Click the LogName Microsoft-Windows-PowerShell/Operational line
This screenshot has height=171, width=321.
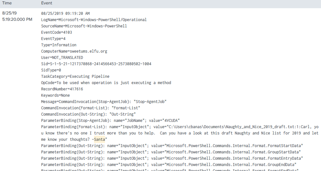pyautogui.click(x=94, y=20)
